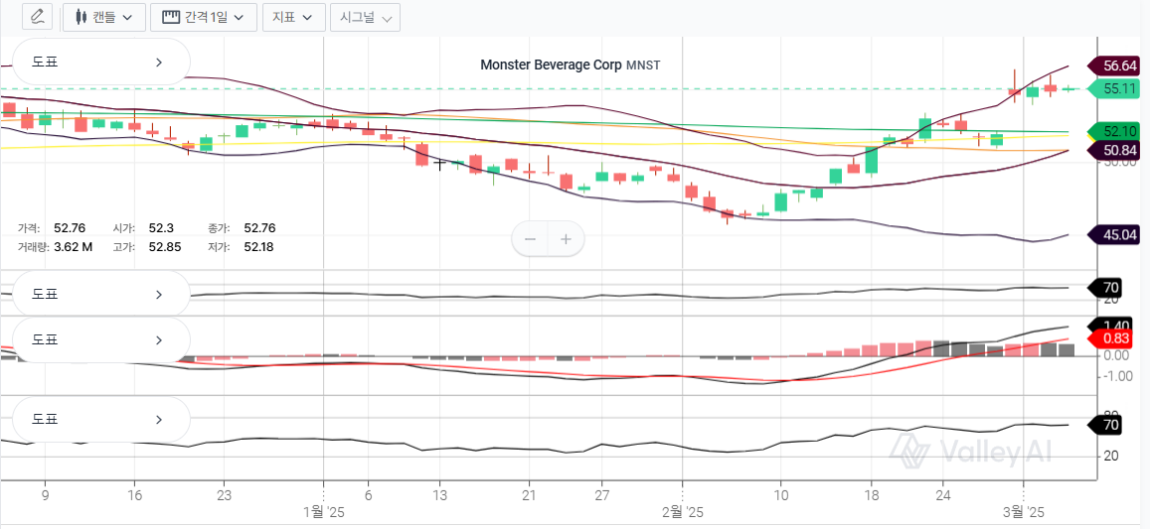The height and width of the screenshot is (529, 1150).
Task: Open the 시그널 signals menu
Action: [365, 17]
